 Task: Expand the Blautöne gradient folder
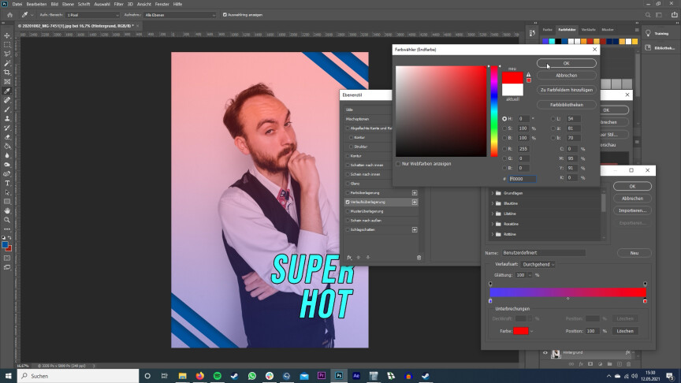click(493, 203)
